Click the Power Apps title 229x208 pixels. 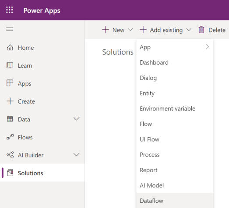[x=42, y=10]
